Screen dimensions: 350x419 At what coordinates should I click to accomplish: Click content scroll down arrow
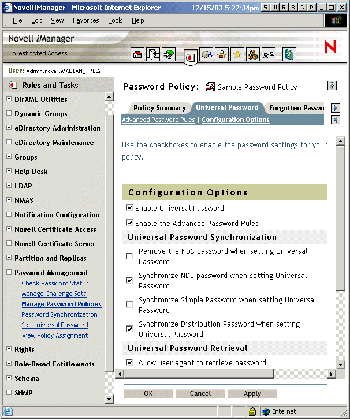[341, 364]
